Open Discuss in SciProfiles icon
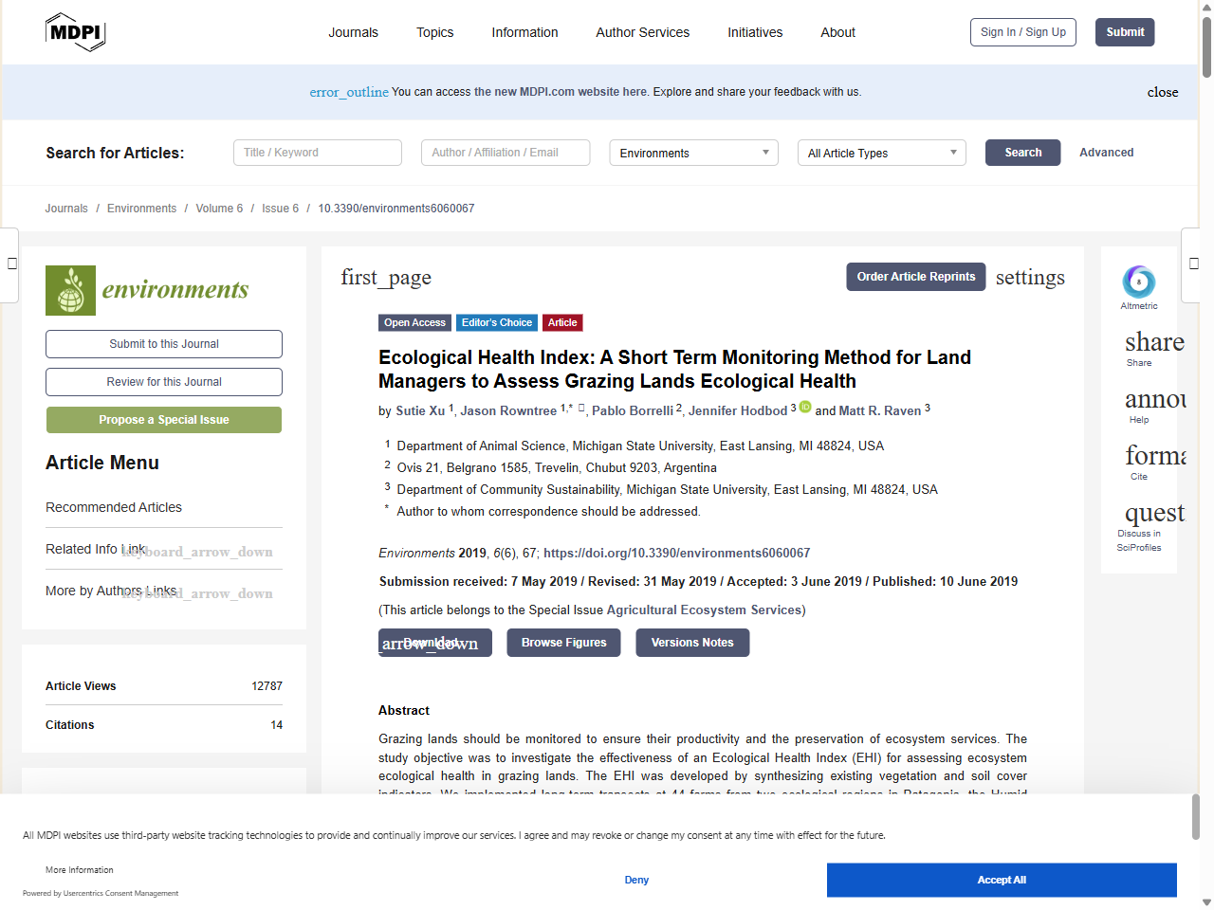The image size is (1214, 910). click(x=1153, y=513)
